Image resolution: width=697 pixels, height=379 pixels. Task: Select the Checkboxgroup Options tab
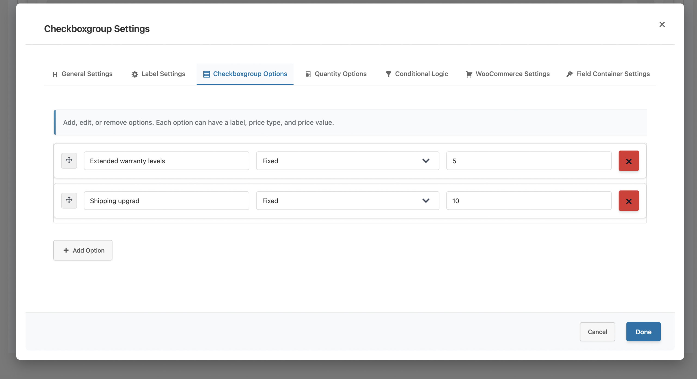[245, 74]
